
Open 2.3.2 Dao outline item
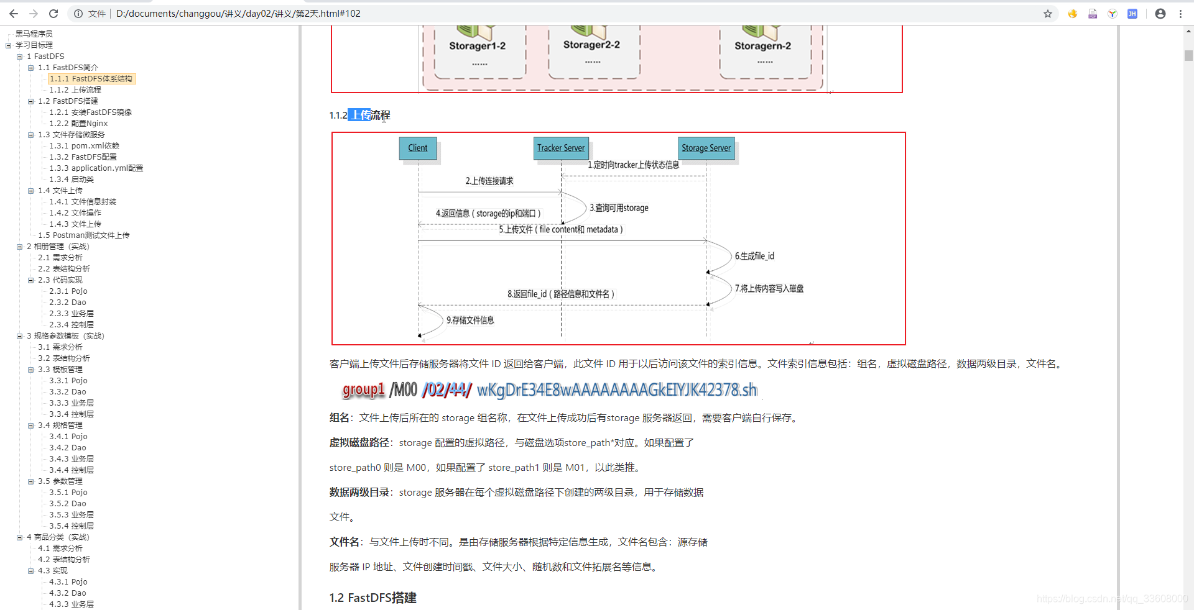68,303
